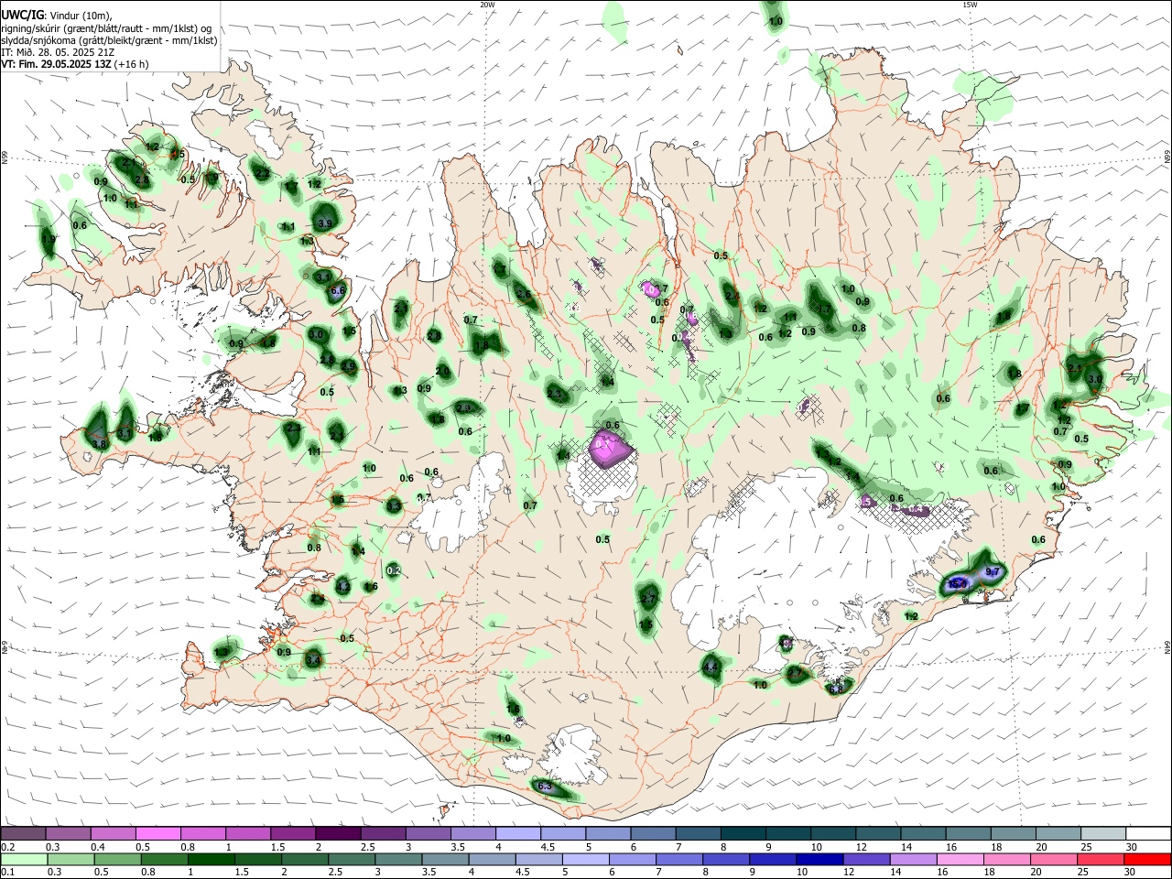
Task: Select the 6.6 precipitation value
Action: point(337,291)
